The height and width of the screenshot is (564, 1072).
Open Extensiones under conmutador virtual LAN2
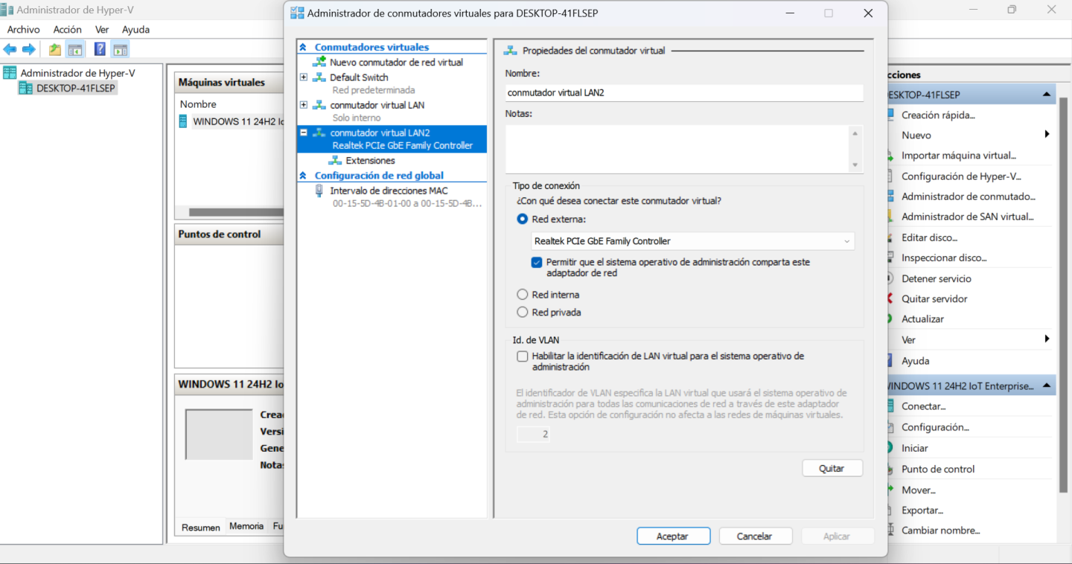(x=370, y=161)
